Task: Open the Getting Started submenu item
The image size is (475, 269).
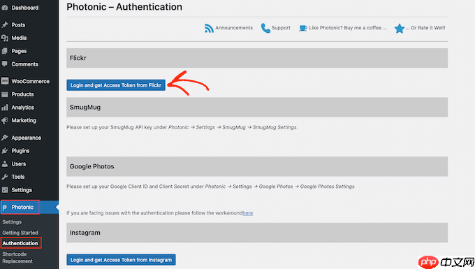Action: [x=20, y=233]
